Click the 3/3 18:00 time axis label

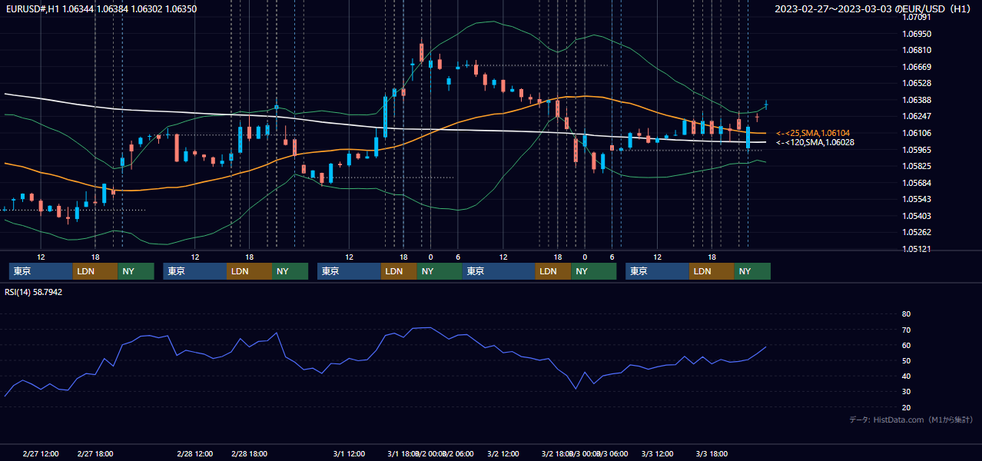coord(712,453)
